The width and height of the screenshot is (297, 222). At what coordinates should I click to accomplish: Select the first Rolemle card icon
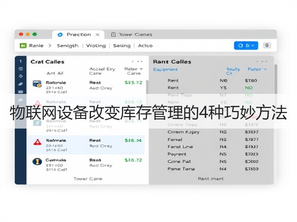(37, 84)
